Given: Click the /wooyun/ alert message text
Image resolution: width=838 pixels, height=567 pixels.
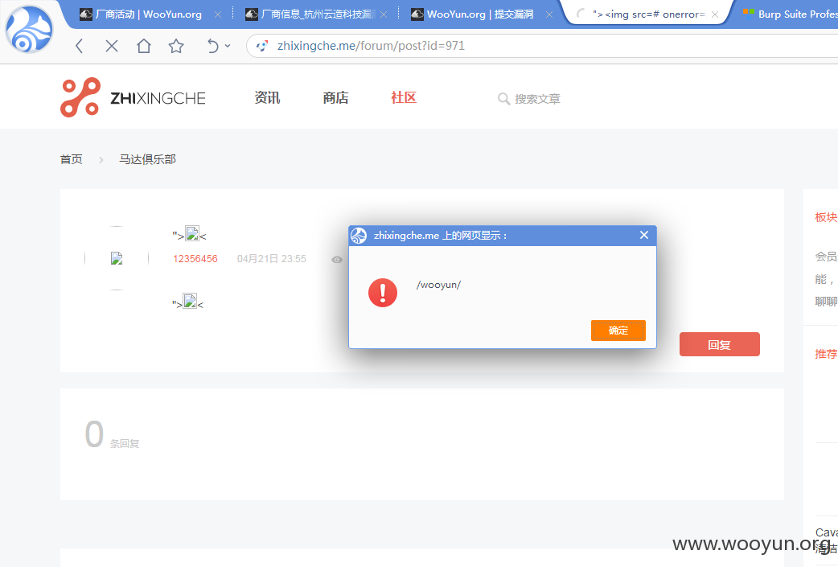Looking at the screenshot, I should 439,285.
